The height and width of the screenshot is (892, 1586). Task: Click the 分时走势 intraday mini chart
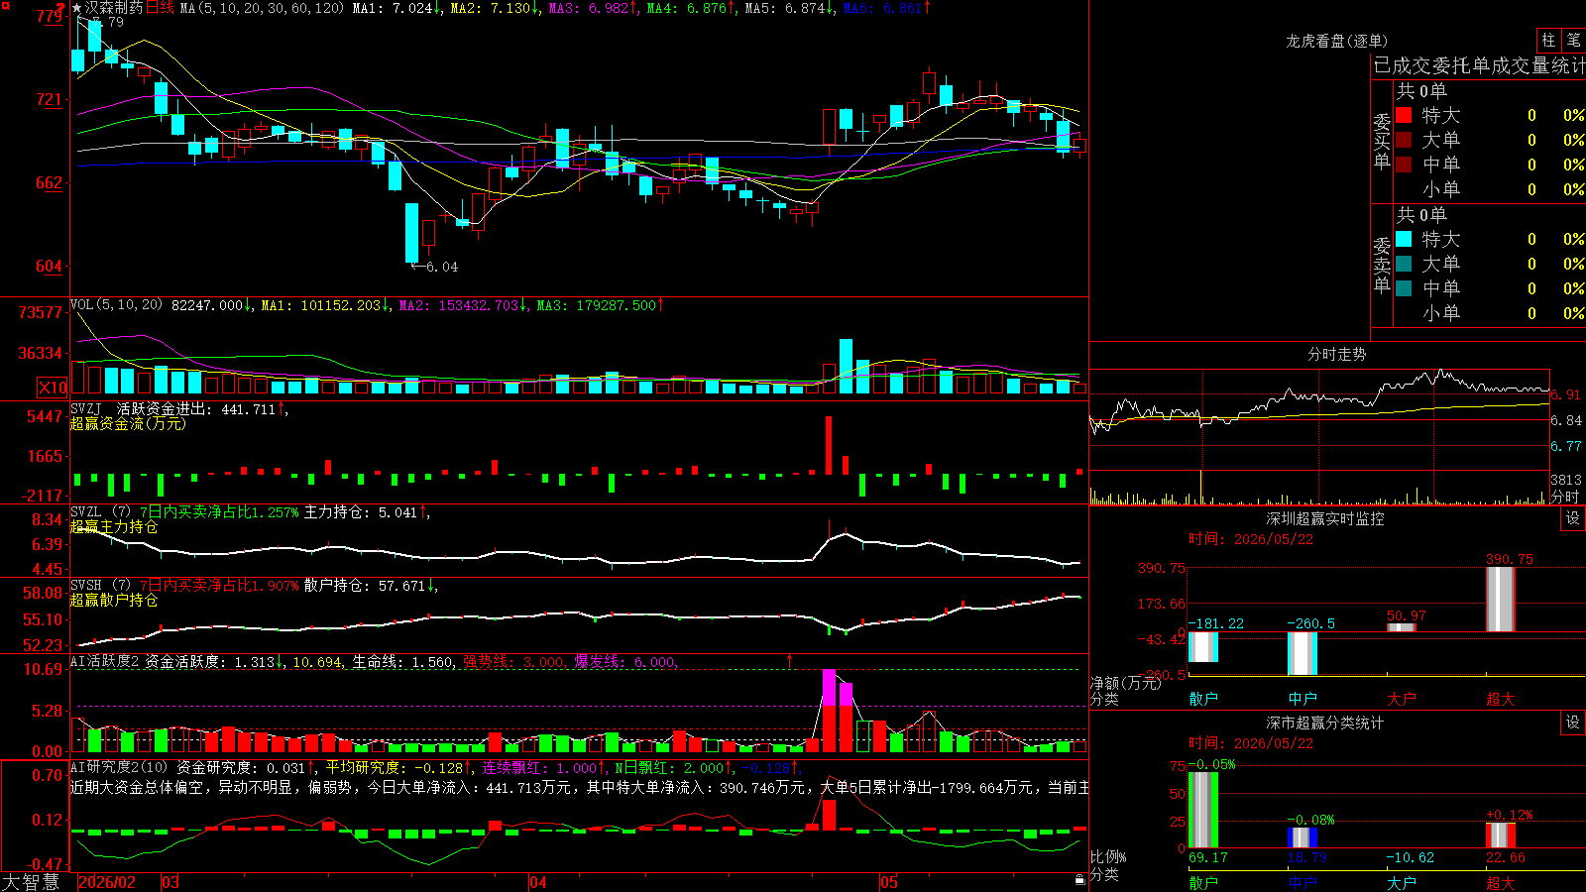pyautogui.click(x=1320, y=437)
